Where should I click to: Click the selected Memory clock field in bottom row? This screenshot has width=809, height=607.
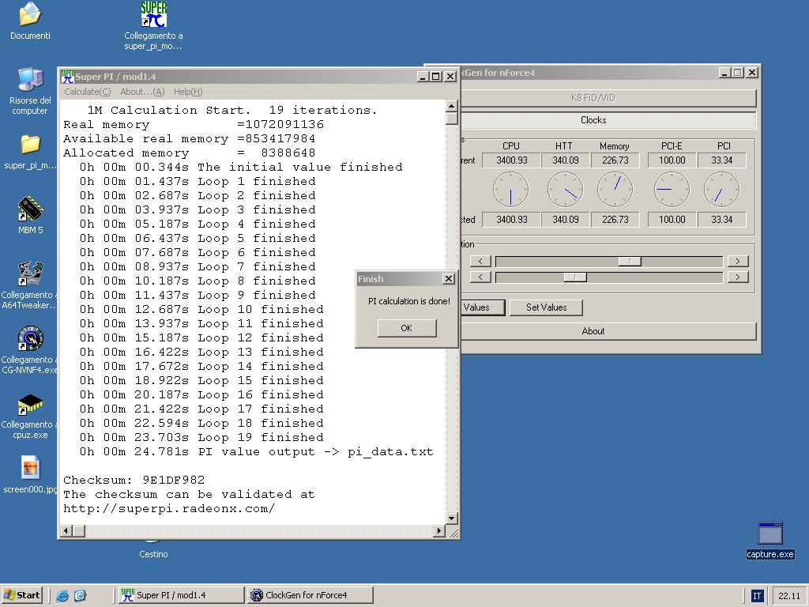point(615,220)
